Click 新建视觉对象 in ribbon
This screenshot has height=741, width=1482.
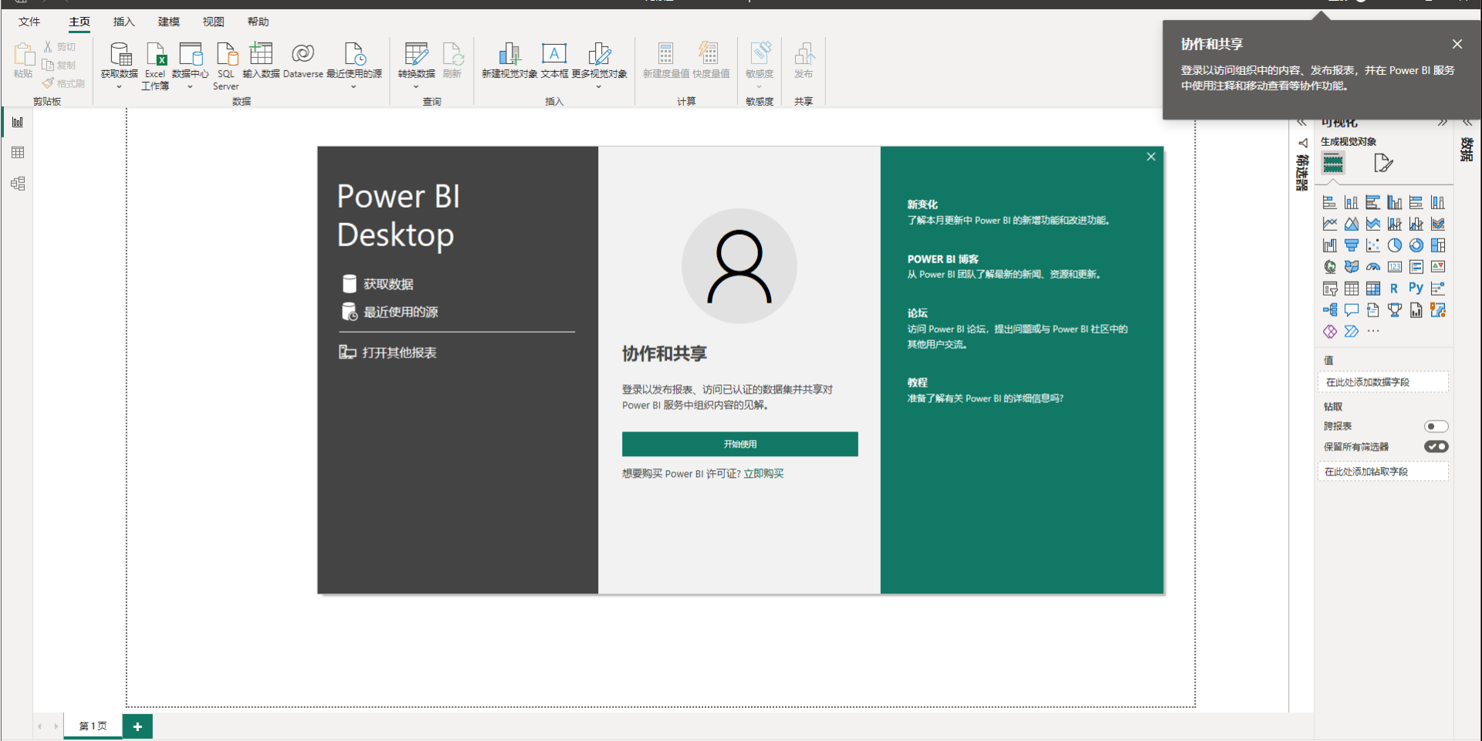(x=509, y=60)
